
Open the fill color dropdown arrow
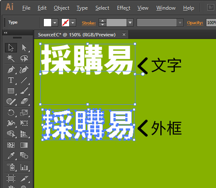pyautogui.click(x=55, y=23)
